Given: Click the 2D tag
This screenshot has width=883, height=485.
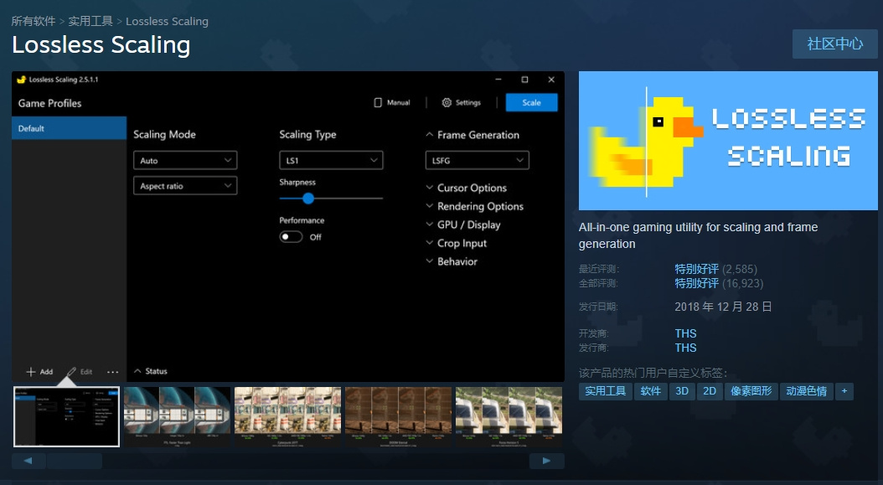Looking at the screenshot, I should (x=710, y=391).
